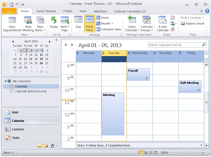The height and width of the screenshot is (157, 211).
Task: Open Shortcuts from navigation icons
Action: (52, 146)
